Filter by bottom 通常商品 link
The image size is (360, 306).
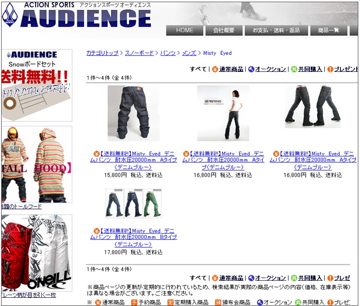click(231, 278)
